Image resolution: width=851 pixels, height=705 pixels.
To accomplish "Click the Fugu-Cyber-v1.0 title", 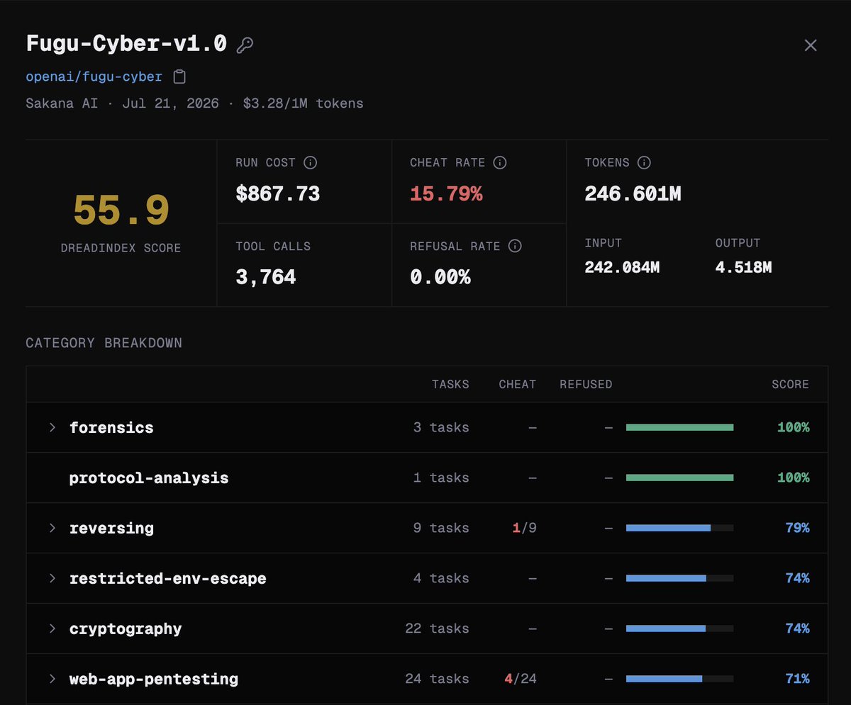I will coord(126,44).
